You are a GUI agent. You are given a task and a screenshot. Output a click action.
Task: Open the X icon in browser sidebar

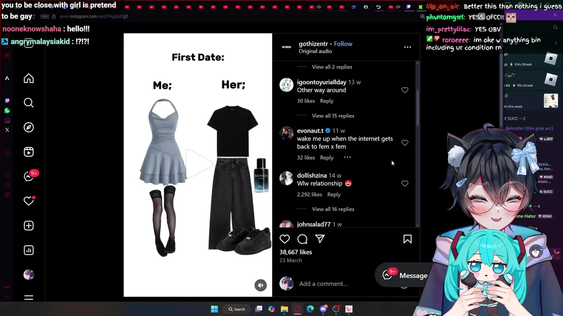[7, 129]
